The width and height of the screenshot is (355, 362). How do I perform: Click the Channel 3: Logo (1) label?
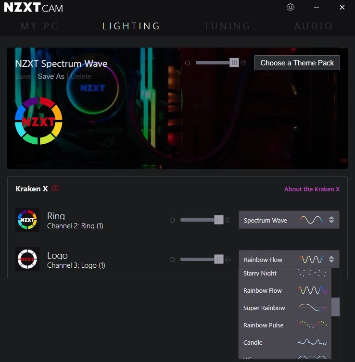click(x=76, y=265)
